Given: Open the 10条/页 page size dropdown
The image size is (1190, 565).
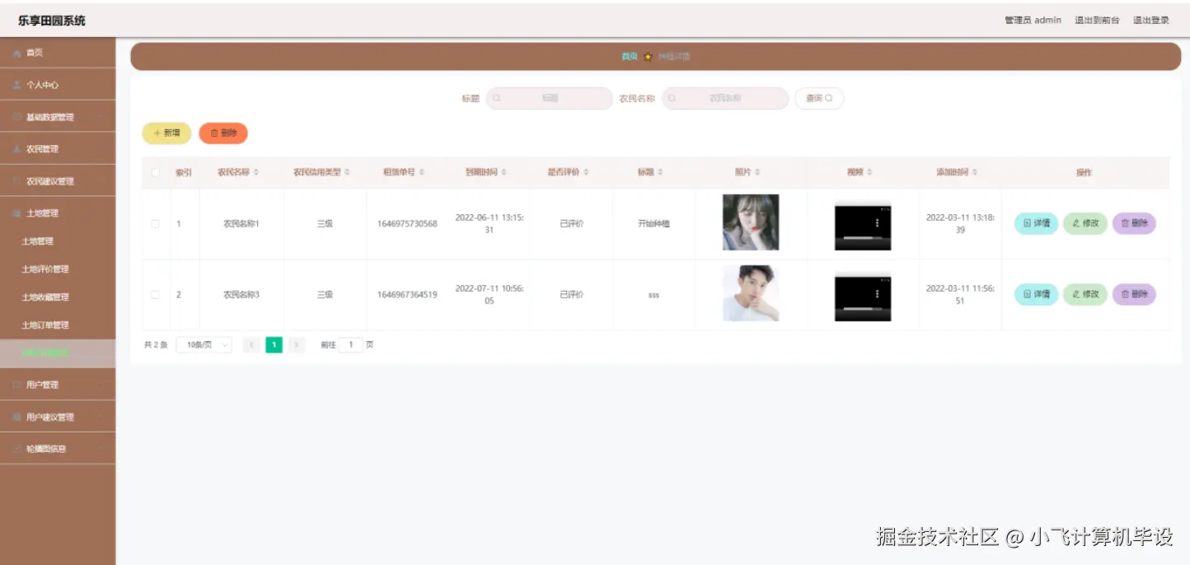Looking at the screenshot, I should [204, 345].
